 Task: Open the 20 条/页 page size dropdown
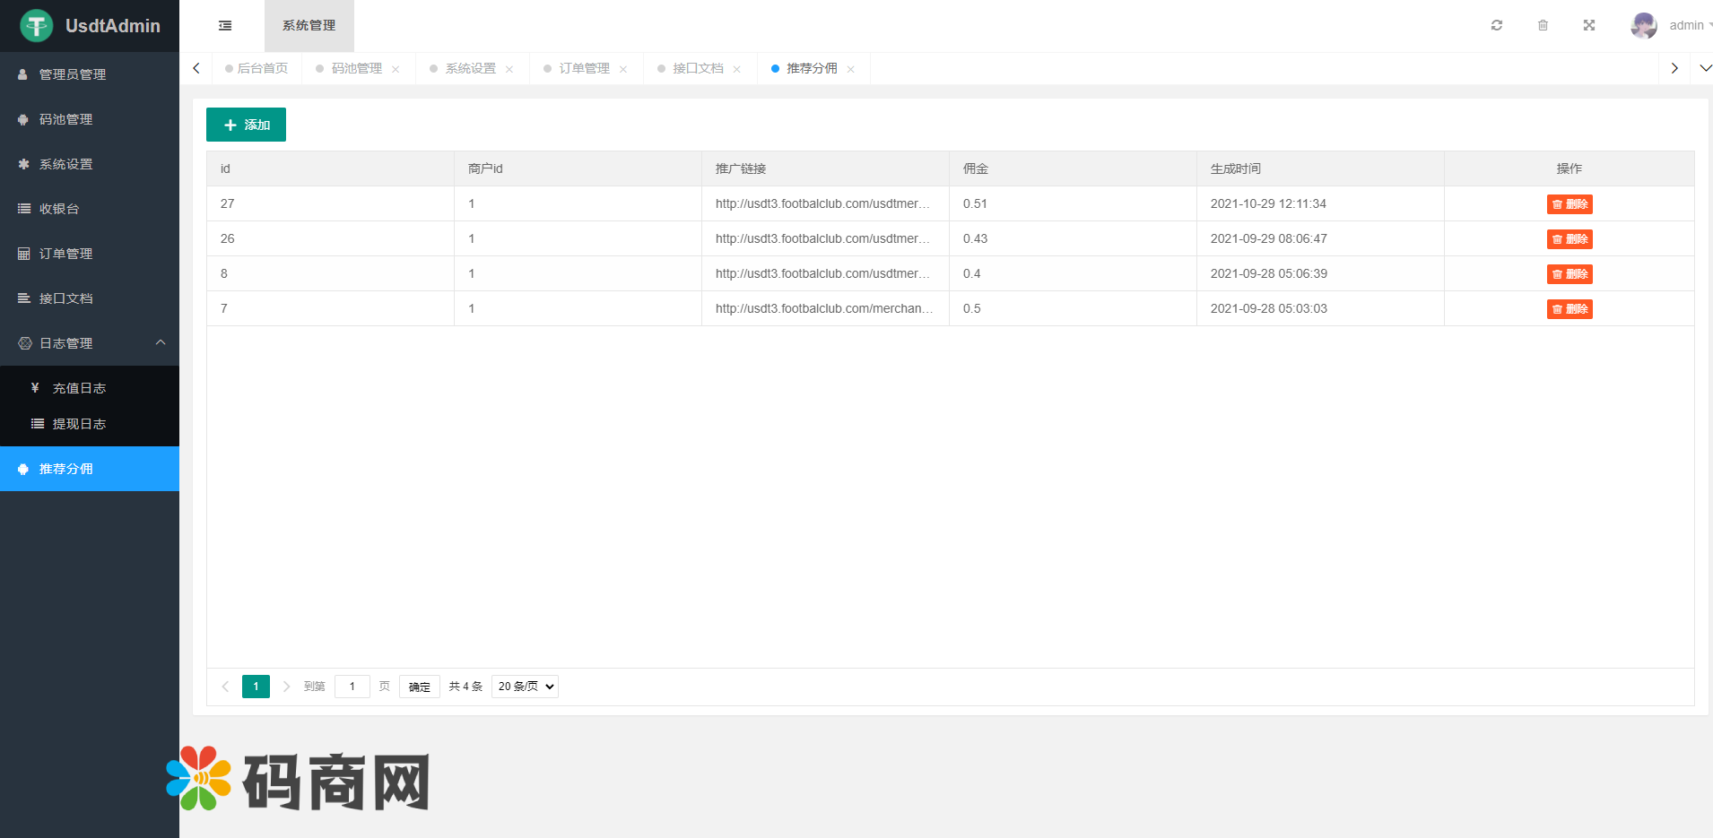click(525, 687)
